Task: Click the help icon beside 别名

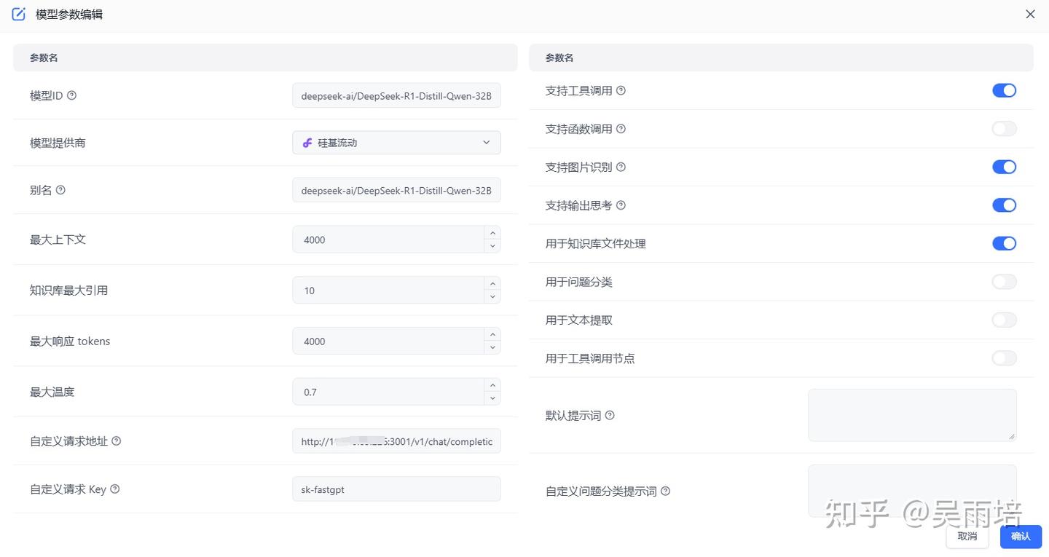Action: (x=60, y=189)
